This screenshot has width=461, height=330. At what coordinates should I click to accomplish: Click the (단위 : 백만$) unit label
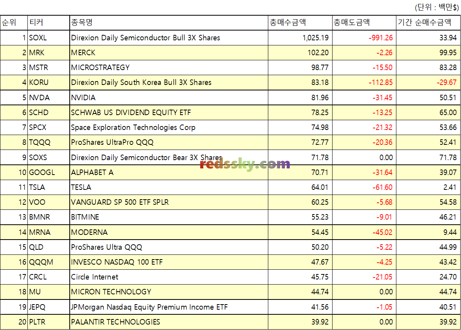click(437, 7)
